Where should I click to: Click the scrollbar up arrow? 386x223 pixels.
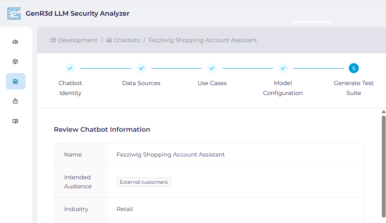coord(384,112)
